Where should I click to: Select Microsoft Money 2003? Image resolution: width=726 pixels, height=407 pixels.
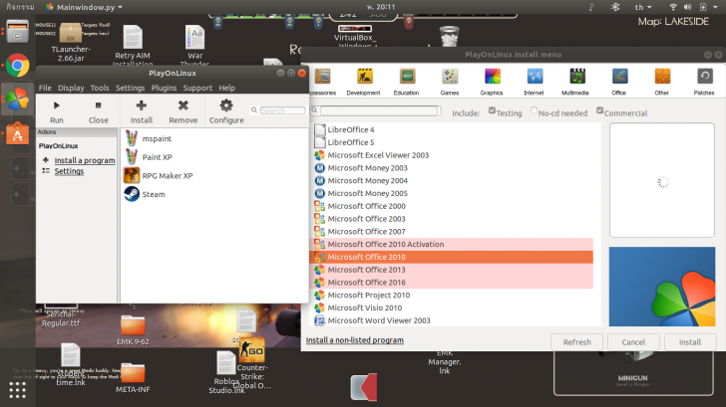click(x=451, y=168)
